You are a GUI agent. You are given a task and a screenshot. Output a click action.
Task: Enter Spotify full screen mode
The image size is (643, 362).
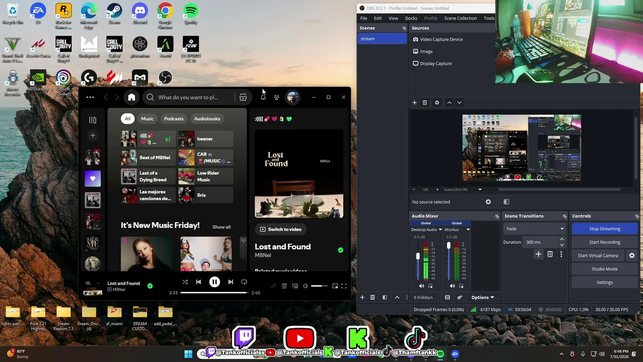[344, 286]
